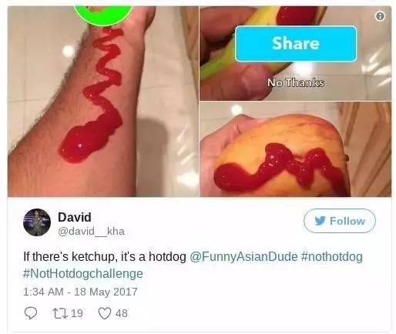Reply using the speech bubble icon
Screen dimensions: 396x334
[31, 313]
